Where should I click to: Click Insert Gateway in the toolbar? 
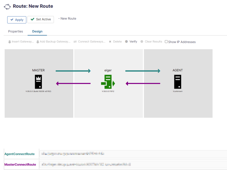(x=21, y=42)
